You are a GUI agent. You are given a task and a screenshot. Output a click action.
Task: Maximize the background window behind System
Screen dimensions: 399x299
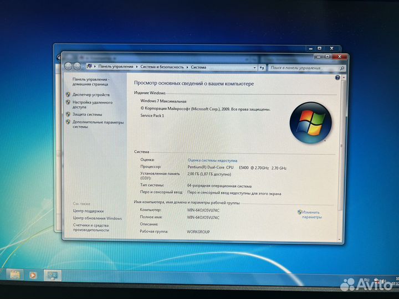point(320,48)
